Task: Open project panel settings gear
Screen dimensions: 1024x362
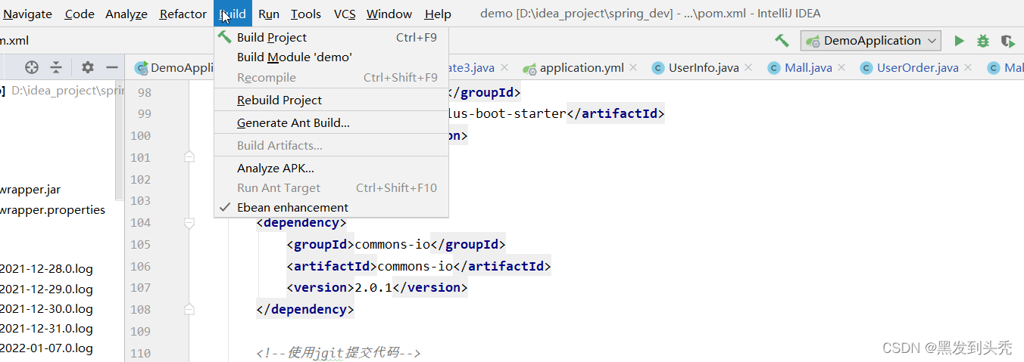Action: 88,67
